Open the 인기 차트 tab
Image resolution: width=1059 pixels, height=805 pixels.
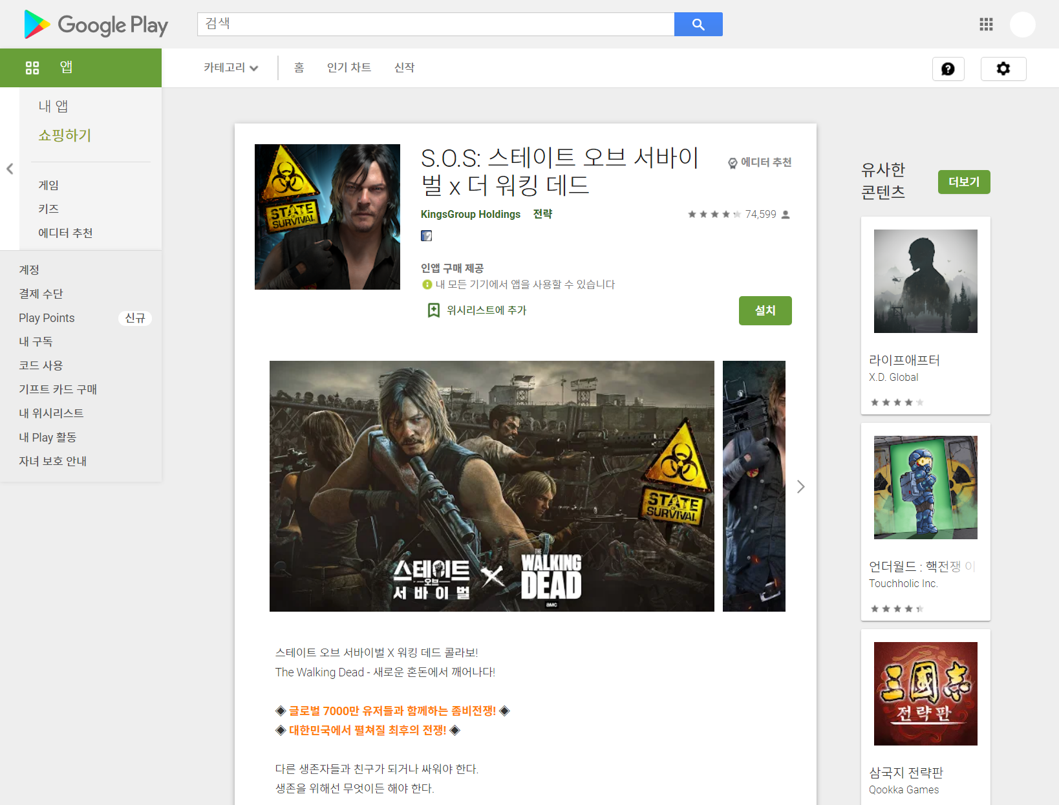[349, 68]
